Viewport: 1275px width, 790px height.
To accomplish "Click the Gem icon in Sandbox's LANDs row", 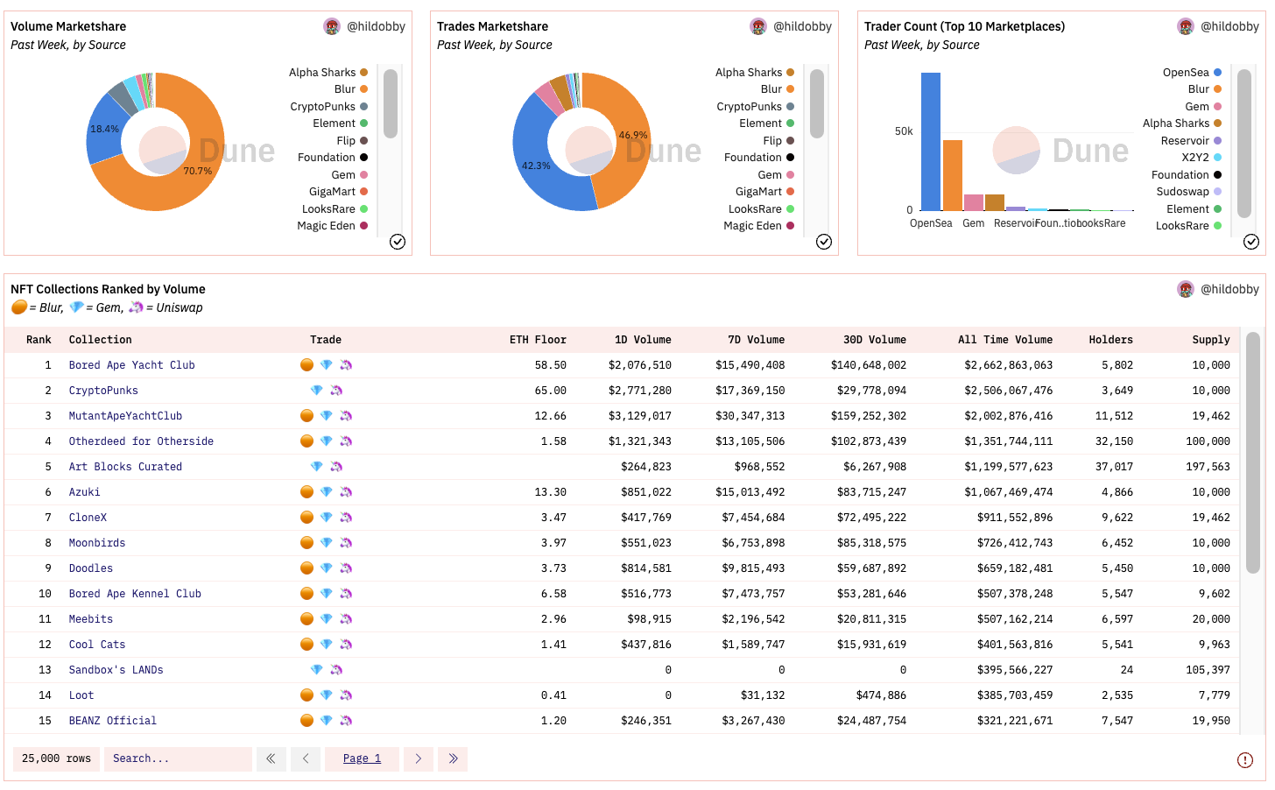I will pos(317,670).
